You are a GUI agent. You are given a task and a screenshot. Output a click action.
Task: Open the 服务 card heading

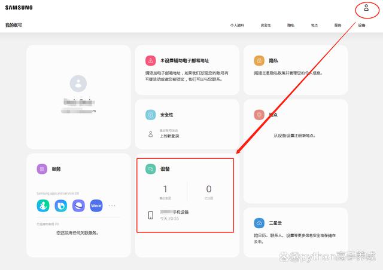(x=56, y=169)
